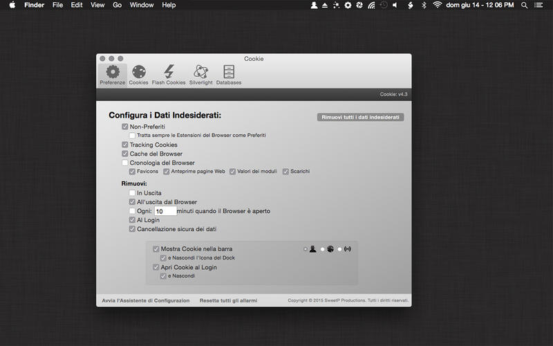Click the Bluetooth menu bar icon

tap(424, 5)
